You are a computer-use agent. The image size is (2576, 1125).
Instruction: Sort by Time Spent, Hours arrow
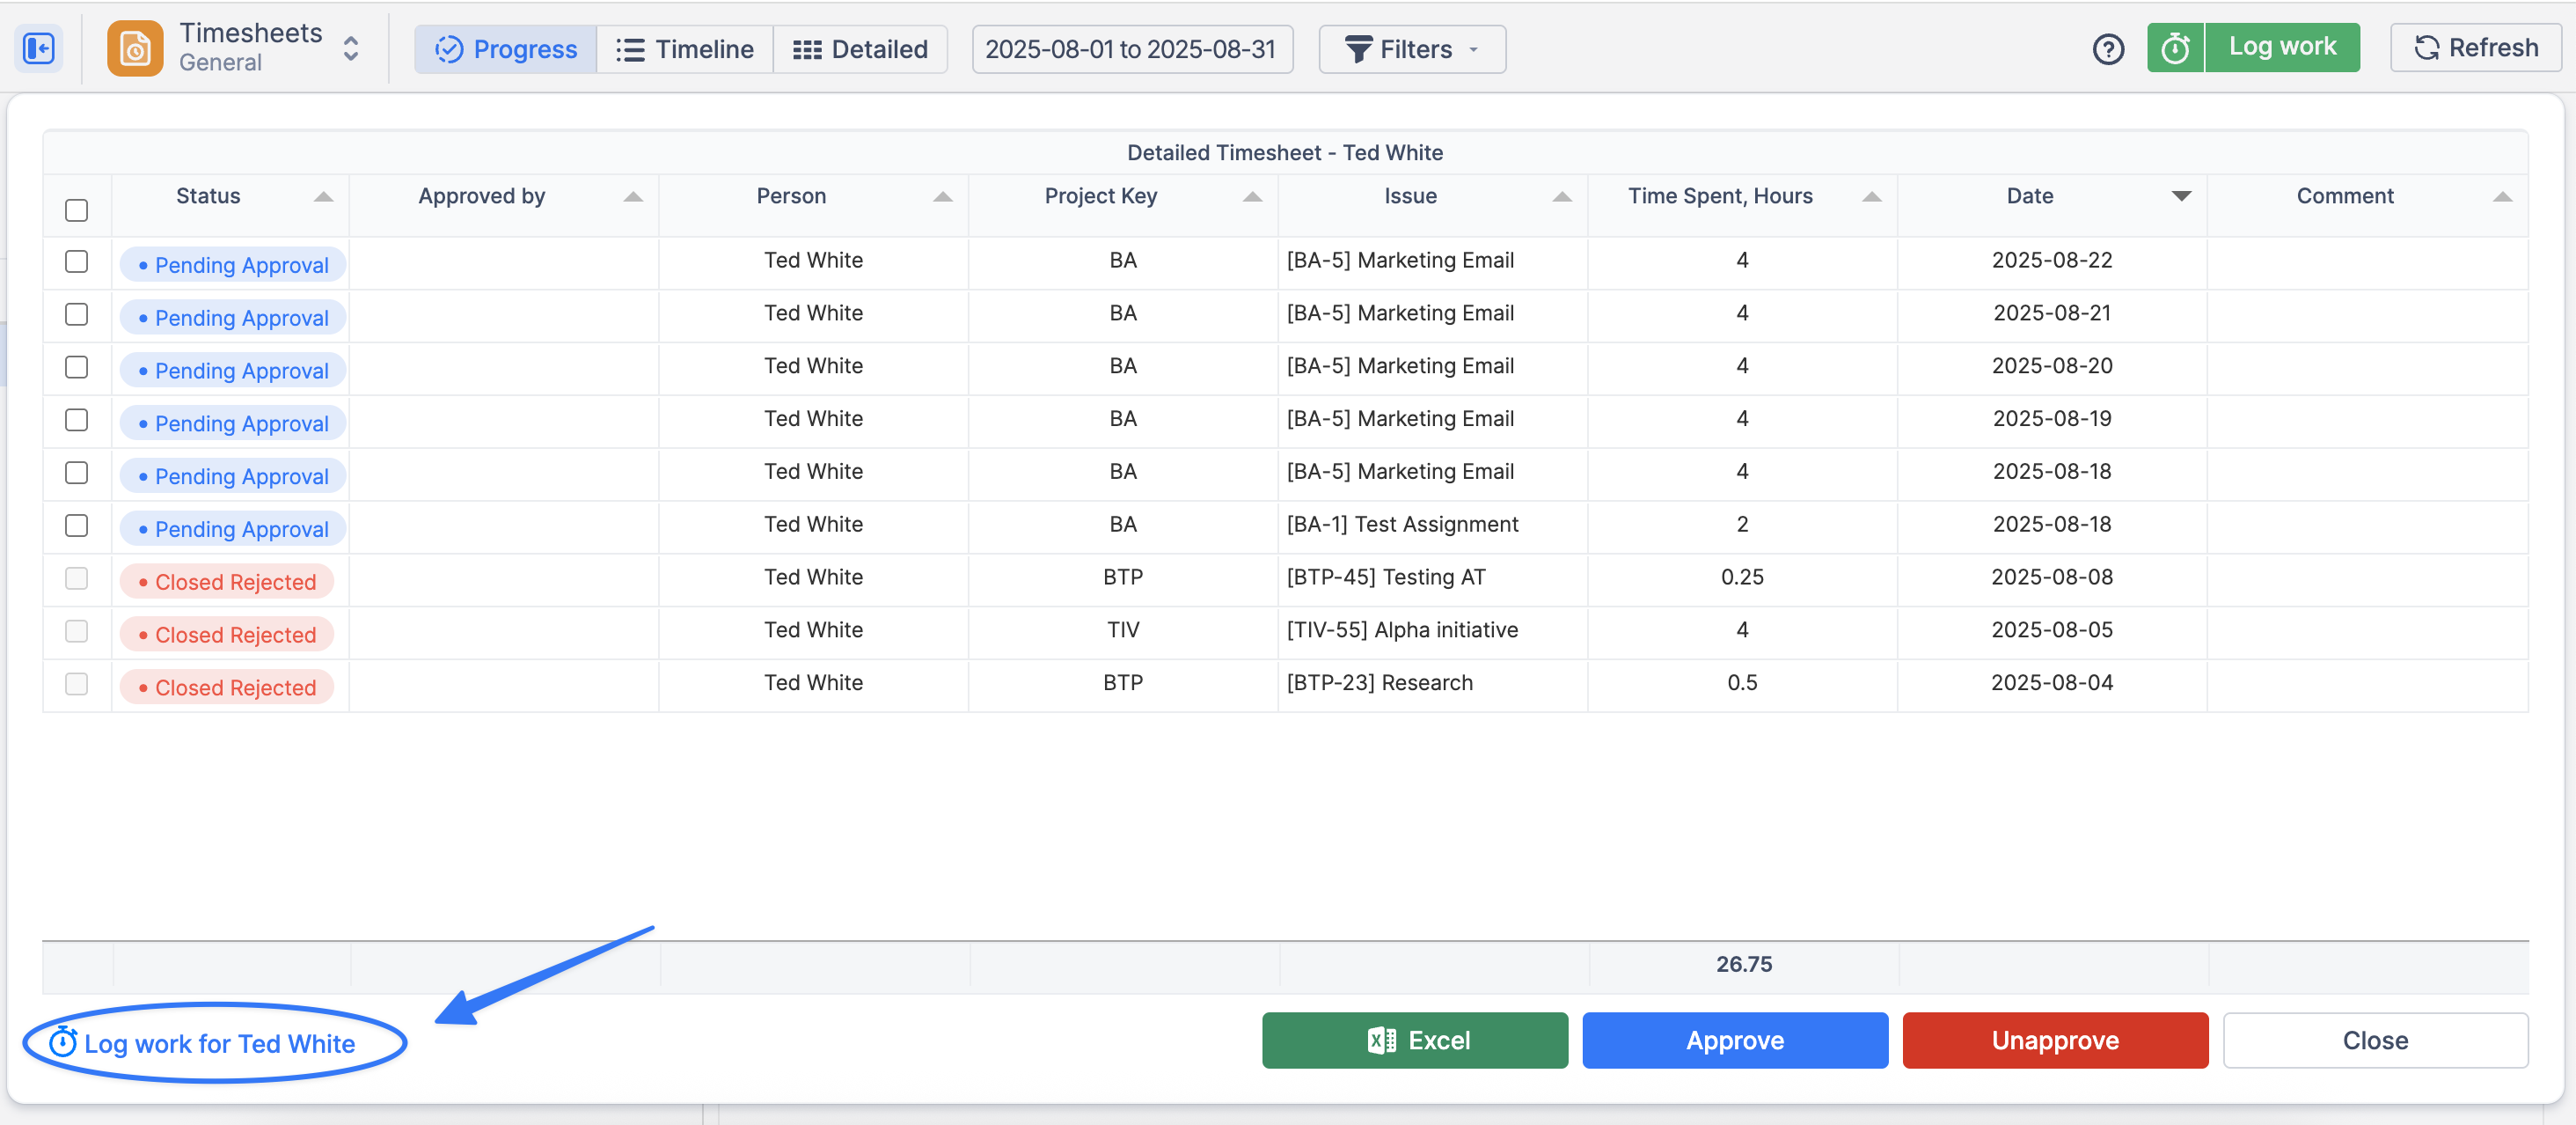click(x=1871, y=196)
